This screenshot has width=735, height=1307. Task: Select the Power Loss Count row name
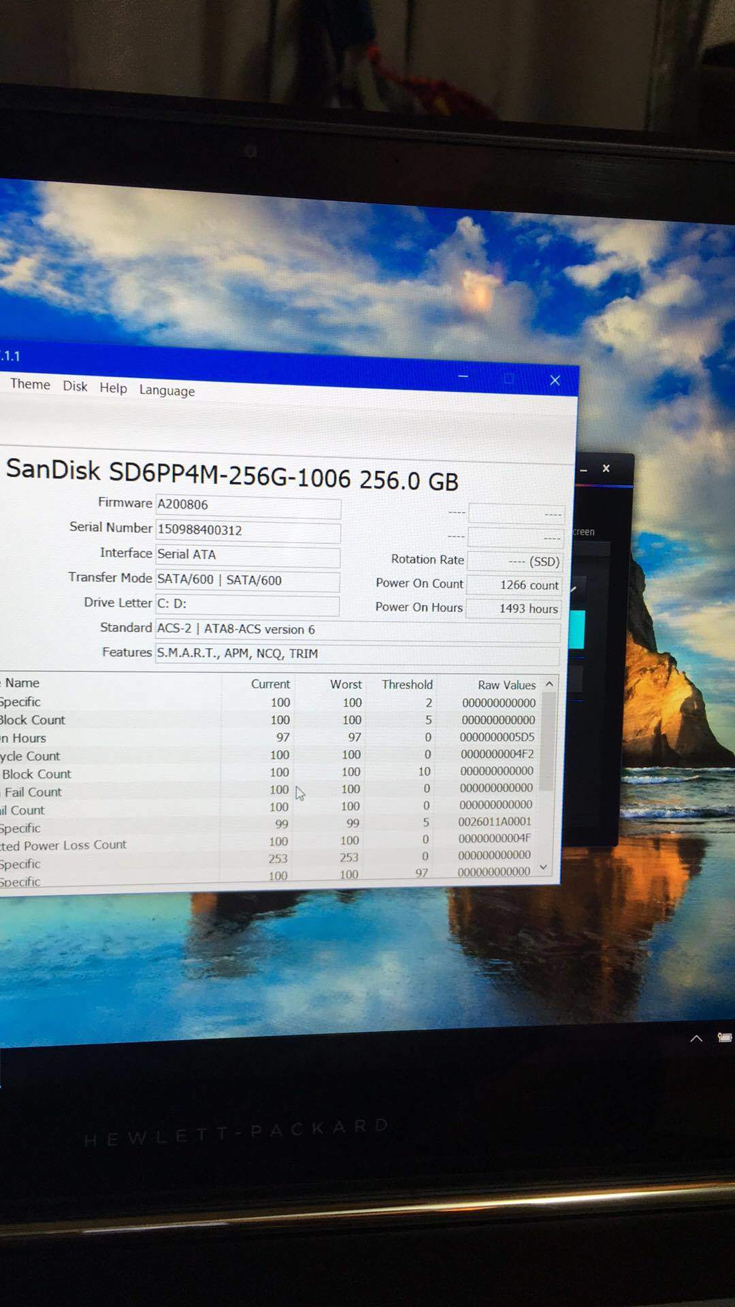(63, 845)
